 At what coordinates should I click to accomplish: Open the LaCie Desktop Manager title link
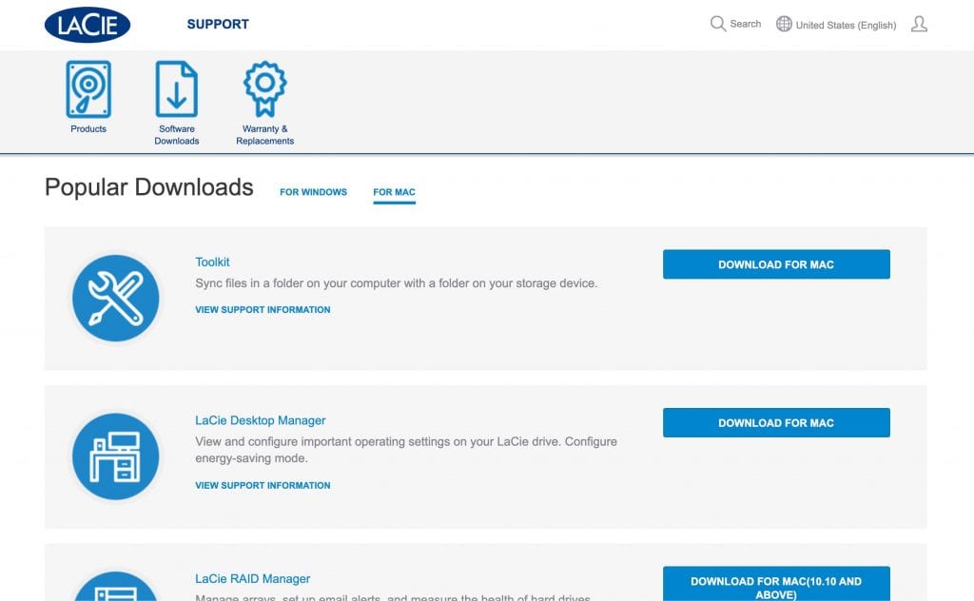pos(261,420)
